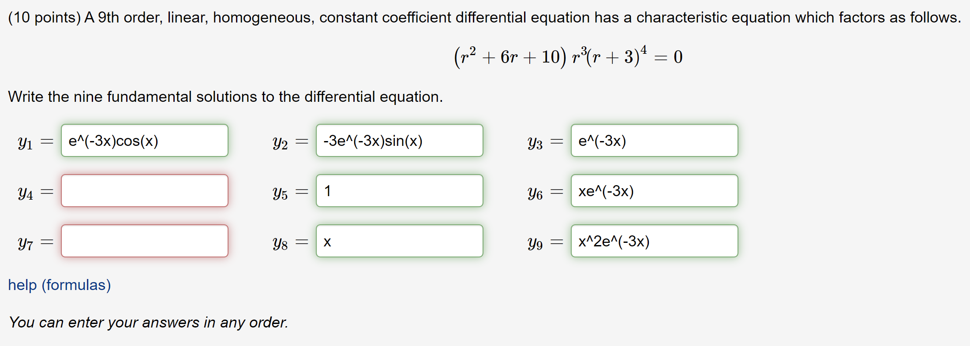This screenshot has height=346, width=970.
Task: Select the y9 field with x^2e^(-3x)
Action: pos(655,241)
